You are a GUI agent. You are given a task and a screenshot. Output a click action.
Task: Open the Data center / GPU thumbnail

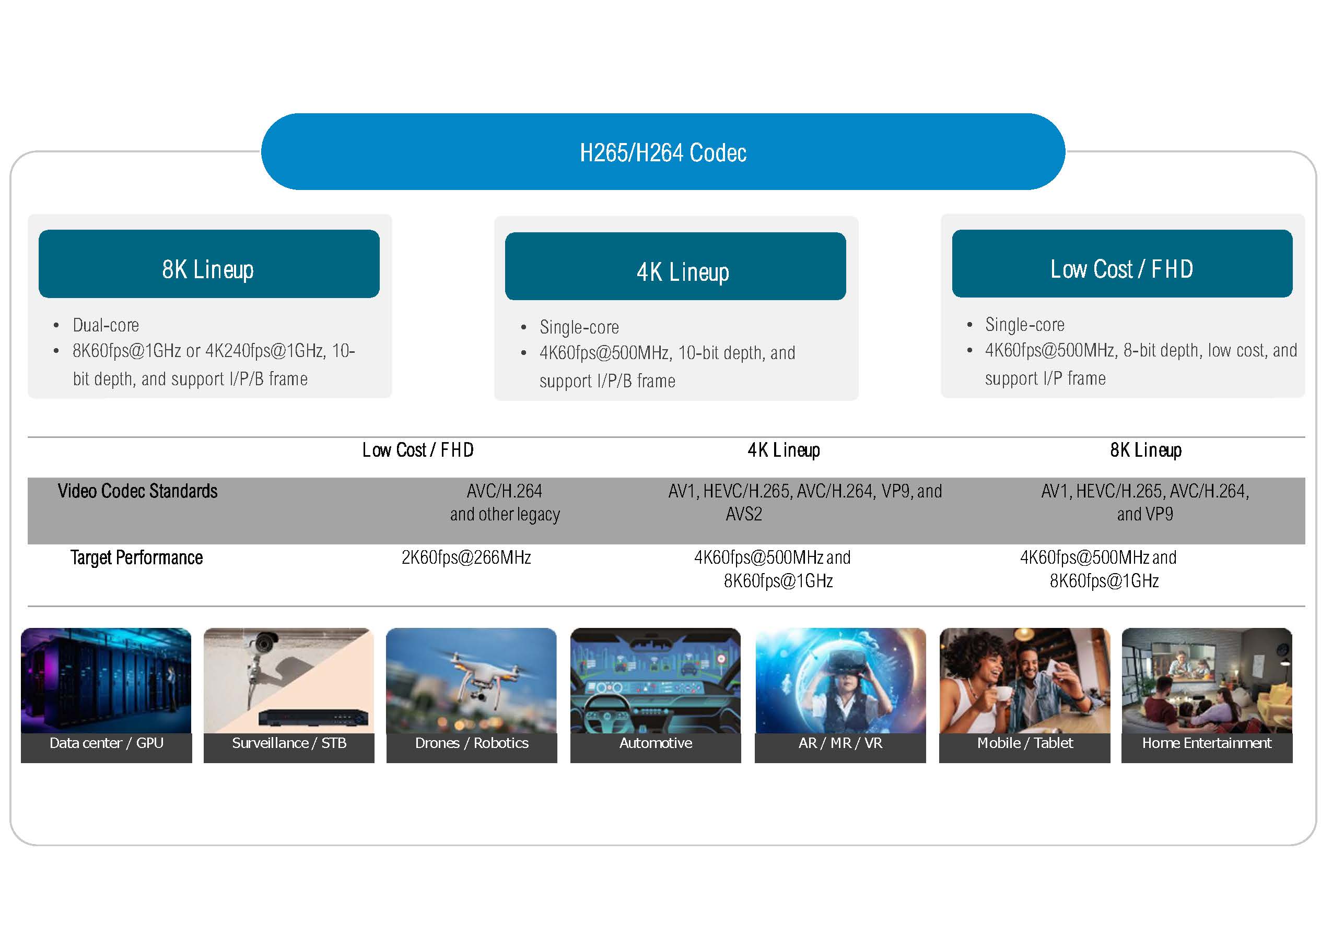click(106, 681)
